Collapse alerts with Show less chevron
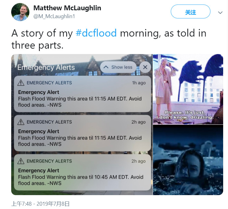Image resolution: width=228 pixels, height=209 pixels. click(118, 67)
